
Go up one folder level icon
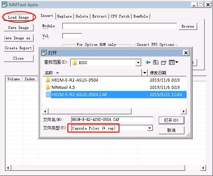pos(156,62)
